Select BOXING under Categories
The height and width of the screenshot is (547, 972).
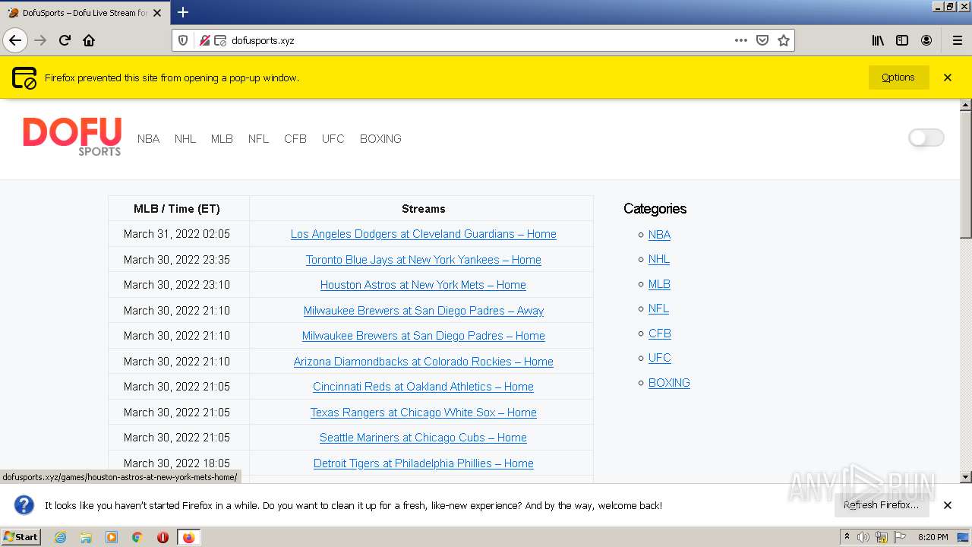coord(669,383)
